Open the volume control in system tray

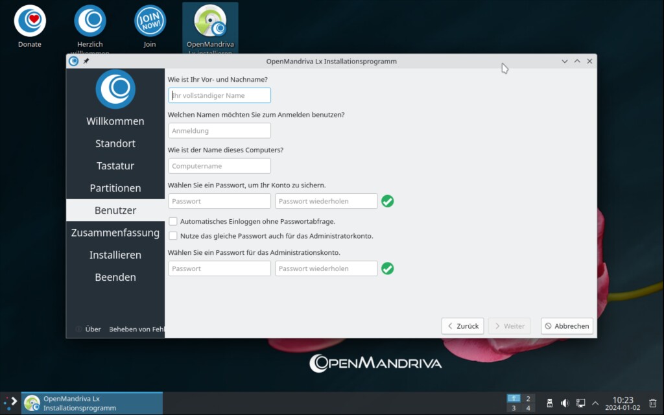[565, 403]
